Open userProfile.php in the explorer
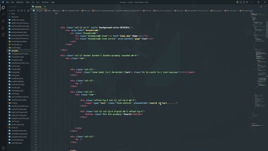The width and height of the screenshot is (268, 151). click(x=17, y=140)
